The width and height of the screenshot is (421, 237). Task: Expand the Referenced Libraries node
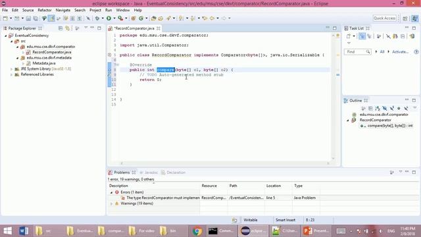click(x=12, y=74)
